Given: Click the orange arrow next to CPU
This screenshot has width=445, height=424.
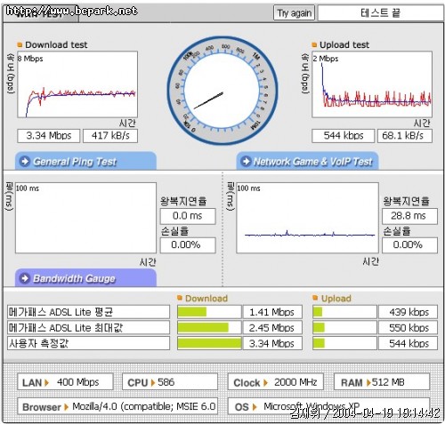Looking at the screenshot, I should click(x=153, y=382).
